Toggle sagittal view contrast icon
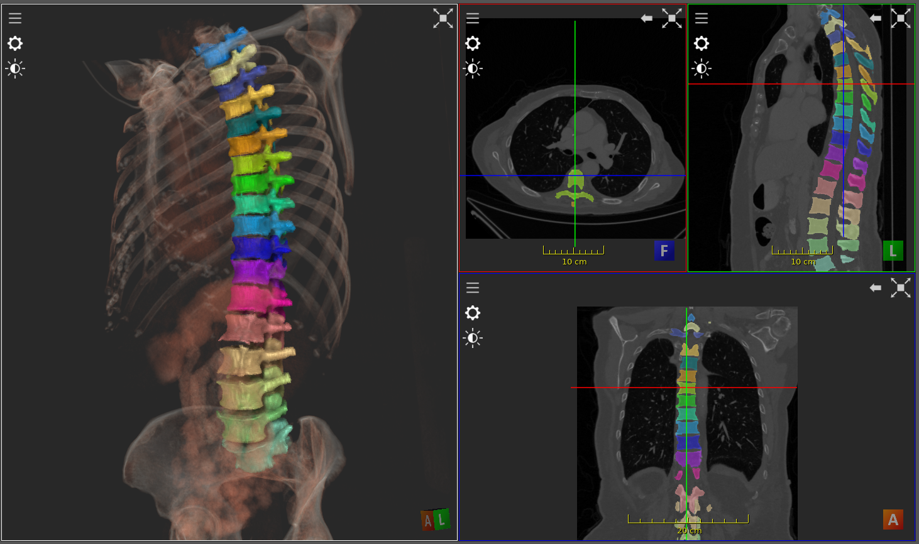Screen dimensions: 919x544 coord(702,68)
